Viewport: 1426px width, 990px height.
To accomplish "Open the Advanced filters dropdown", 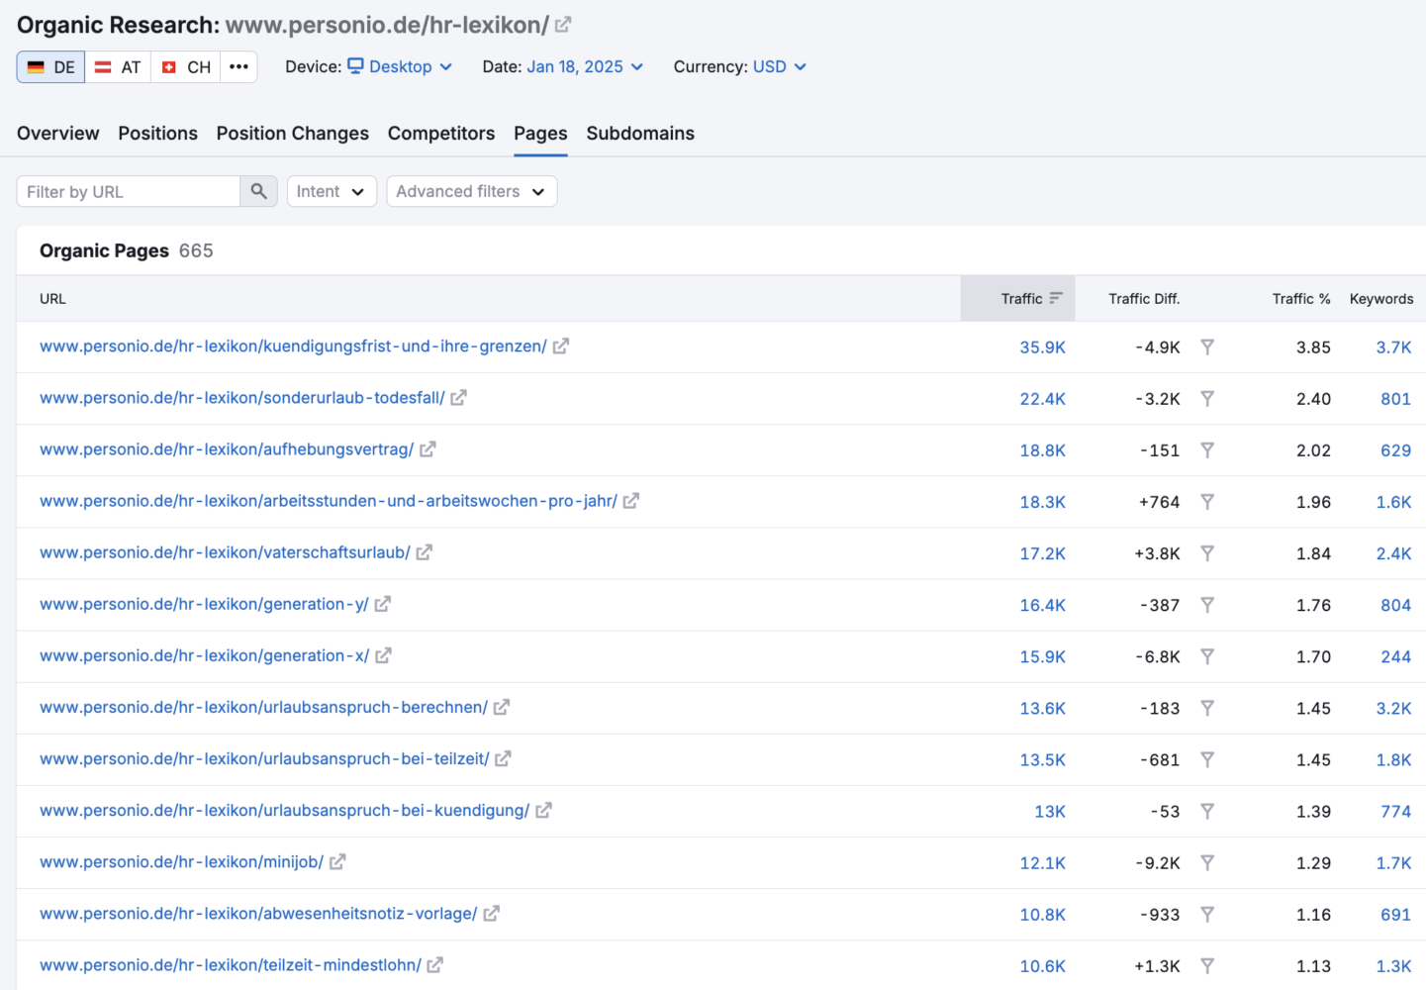I will click(x=471, y=191).
